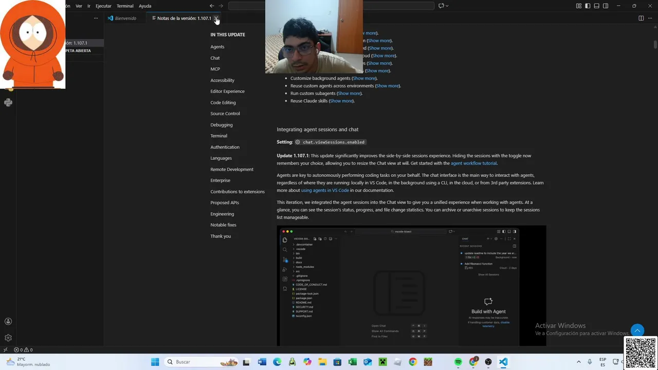Show more for Run custom subagents

[349, 94]
